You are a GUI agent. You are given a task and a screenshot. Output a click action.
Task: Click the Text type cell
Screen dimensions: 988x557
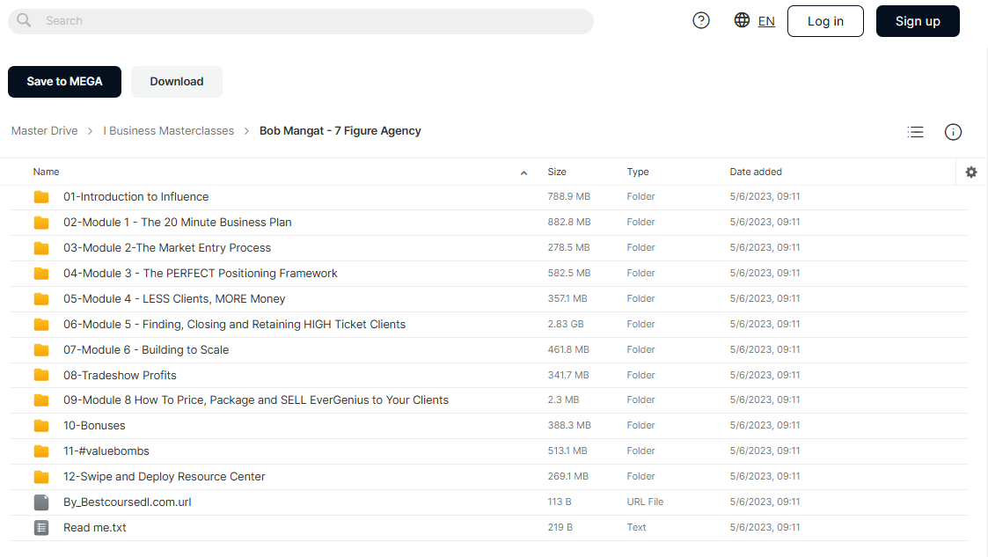(636, 527)
